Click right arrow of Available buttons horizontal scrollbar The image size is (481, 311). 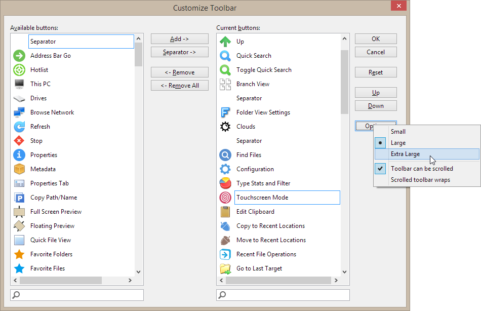[x=131, y=280]
